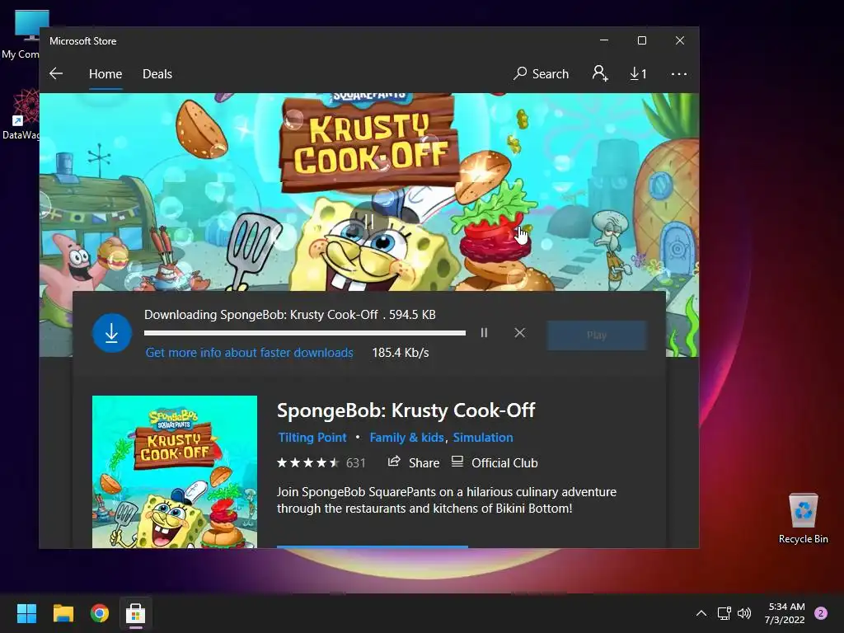The height and width of the screenshot is (633, 844).
Task: Pause the SpongeBob download
Action: pyautogui.click(x=484, y=333)
